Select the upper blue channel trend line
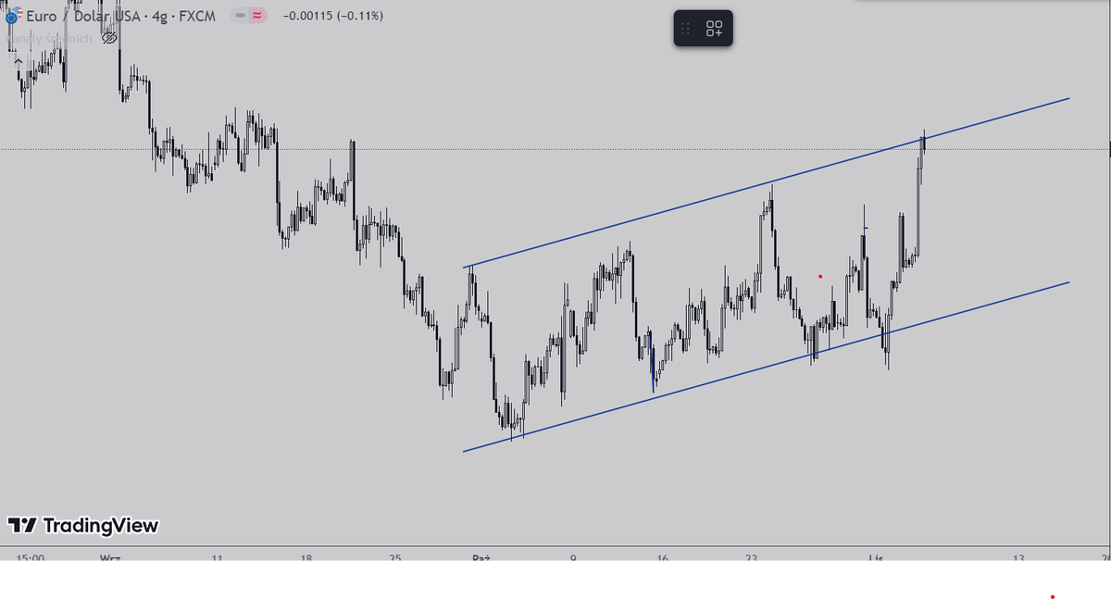 tap(767, 182)
